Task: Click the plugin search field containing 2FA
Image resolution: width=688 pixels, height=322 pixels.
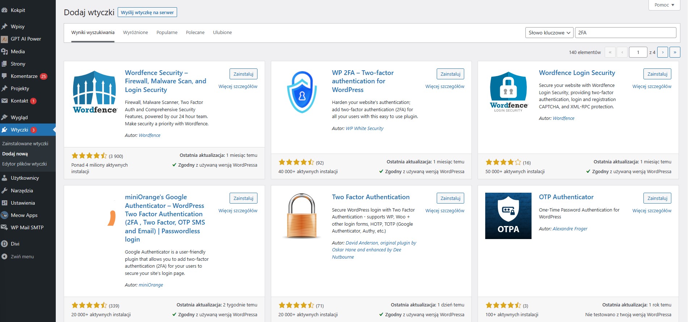Action: 625,33
